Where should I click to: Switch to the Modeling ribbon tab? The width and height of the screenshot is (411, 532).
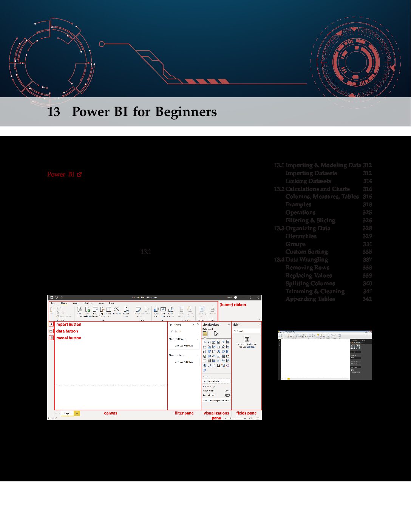click(x=88, y=303)
